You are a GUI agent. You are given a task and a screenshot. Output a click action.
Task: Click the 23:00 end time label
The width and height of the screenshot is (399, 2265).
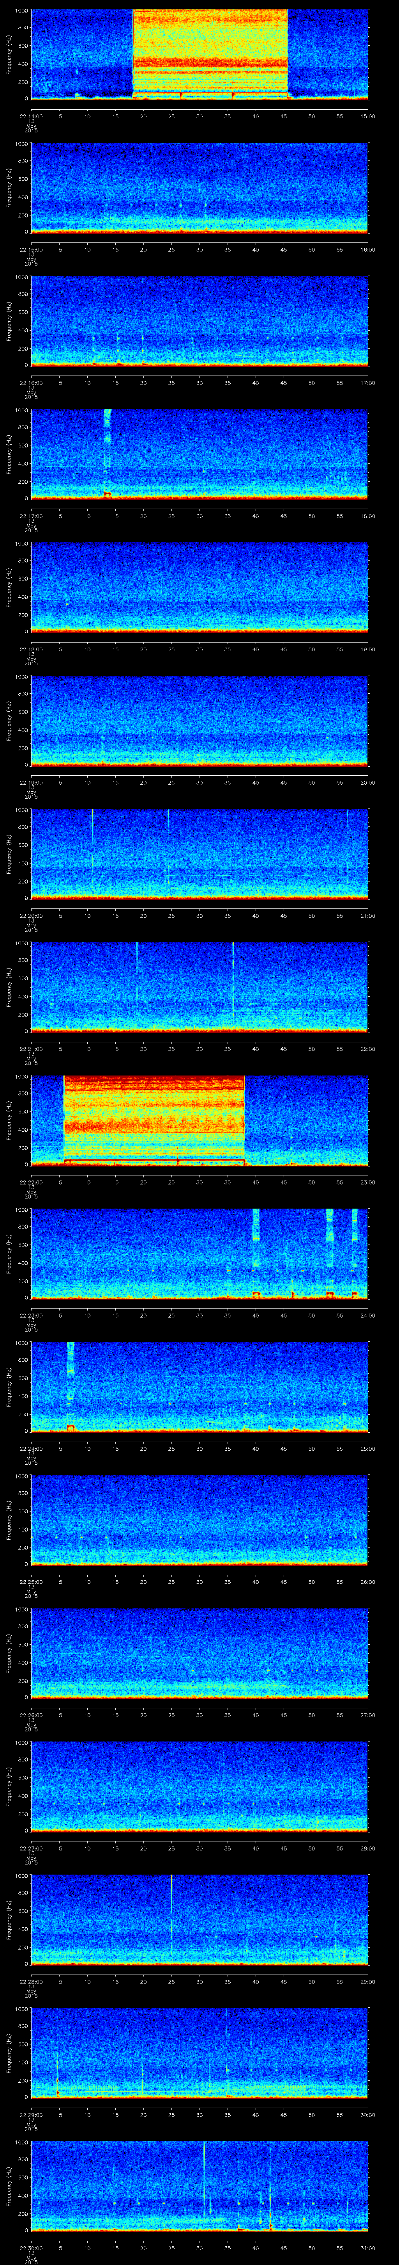click(367, 1182)
